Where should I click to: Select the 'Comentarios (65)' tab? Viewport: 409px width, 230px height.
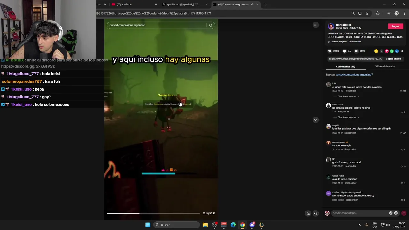(345, 67)
